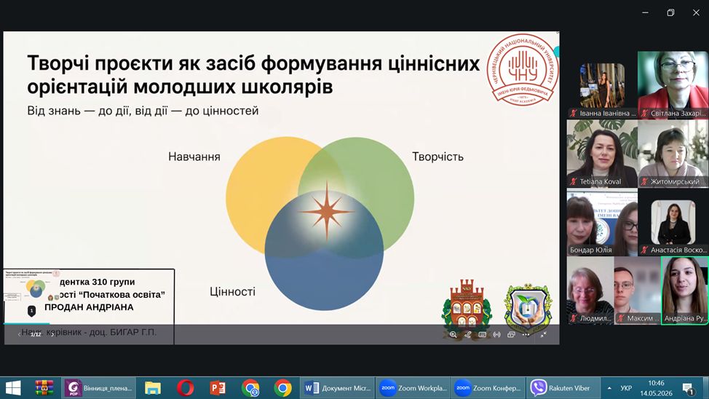Toggle the captions icon in presentation bar
709x399 pixels.
[483, 335]
